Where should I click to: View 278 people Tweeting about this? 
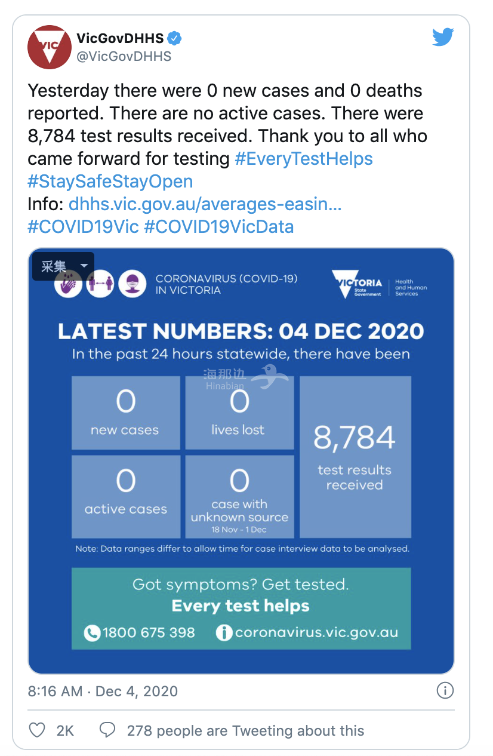(245, 730)
